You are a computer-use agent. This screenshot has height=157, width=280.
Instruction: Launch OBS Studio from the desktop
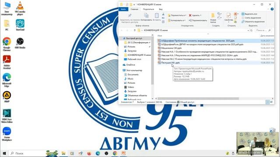(20, 43)
